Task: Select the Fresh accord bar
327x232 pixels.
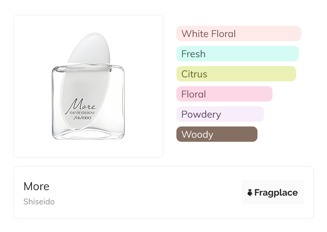Action: coord(238,54)
